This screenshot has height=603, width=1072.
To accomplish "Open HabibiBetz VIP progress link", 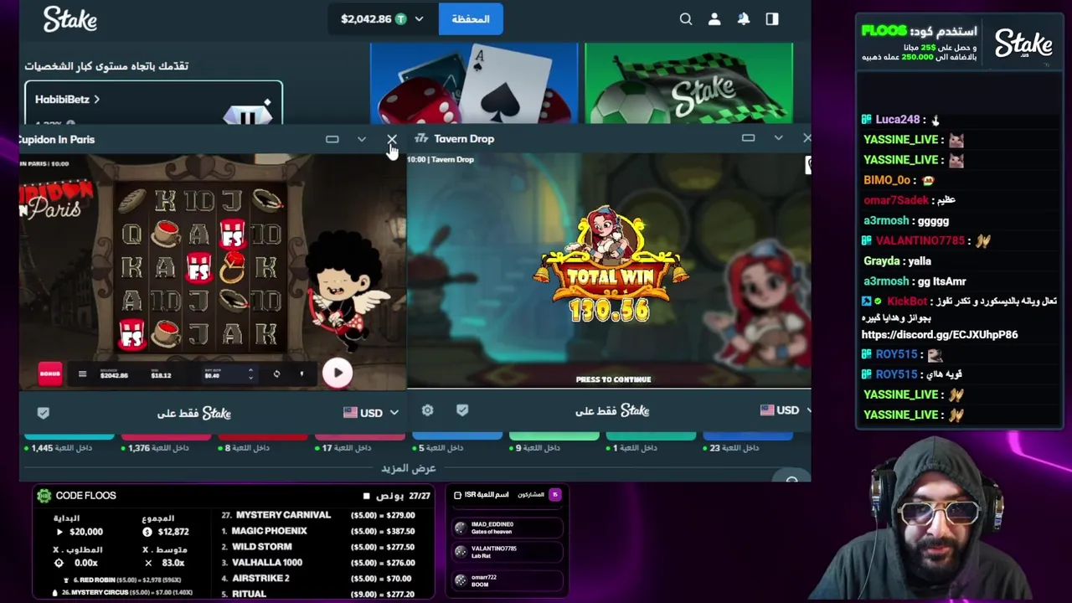I will pos(67,99).
